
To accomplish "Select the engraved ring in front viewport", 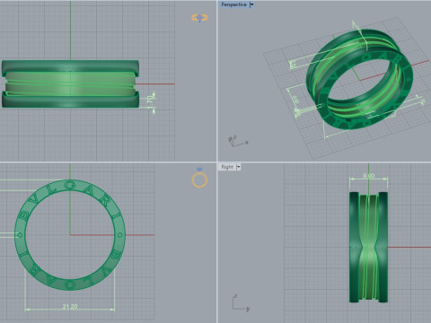I will click(70, 235).
